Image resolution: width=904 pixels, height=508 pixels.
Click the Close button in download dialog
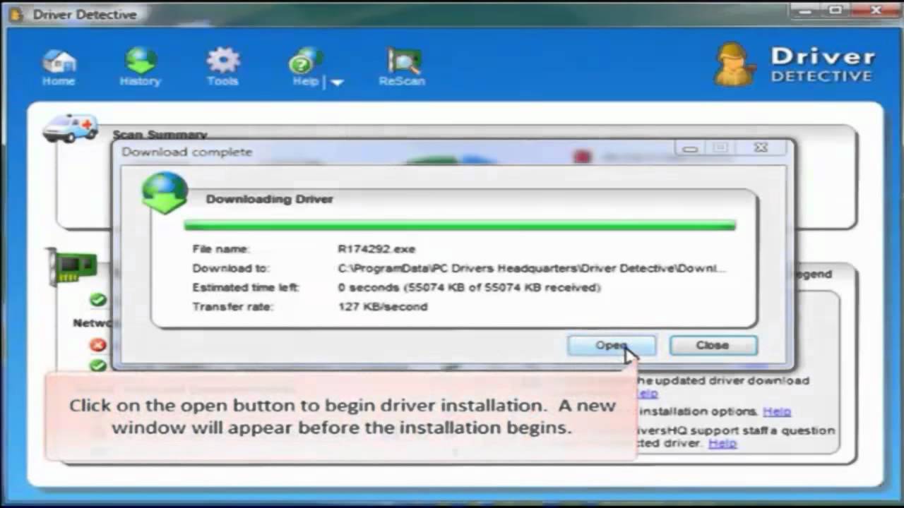pos(713,346)
